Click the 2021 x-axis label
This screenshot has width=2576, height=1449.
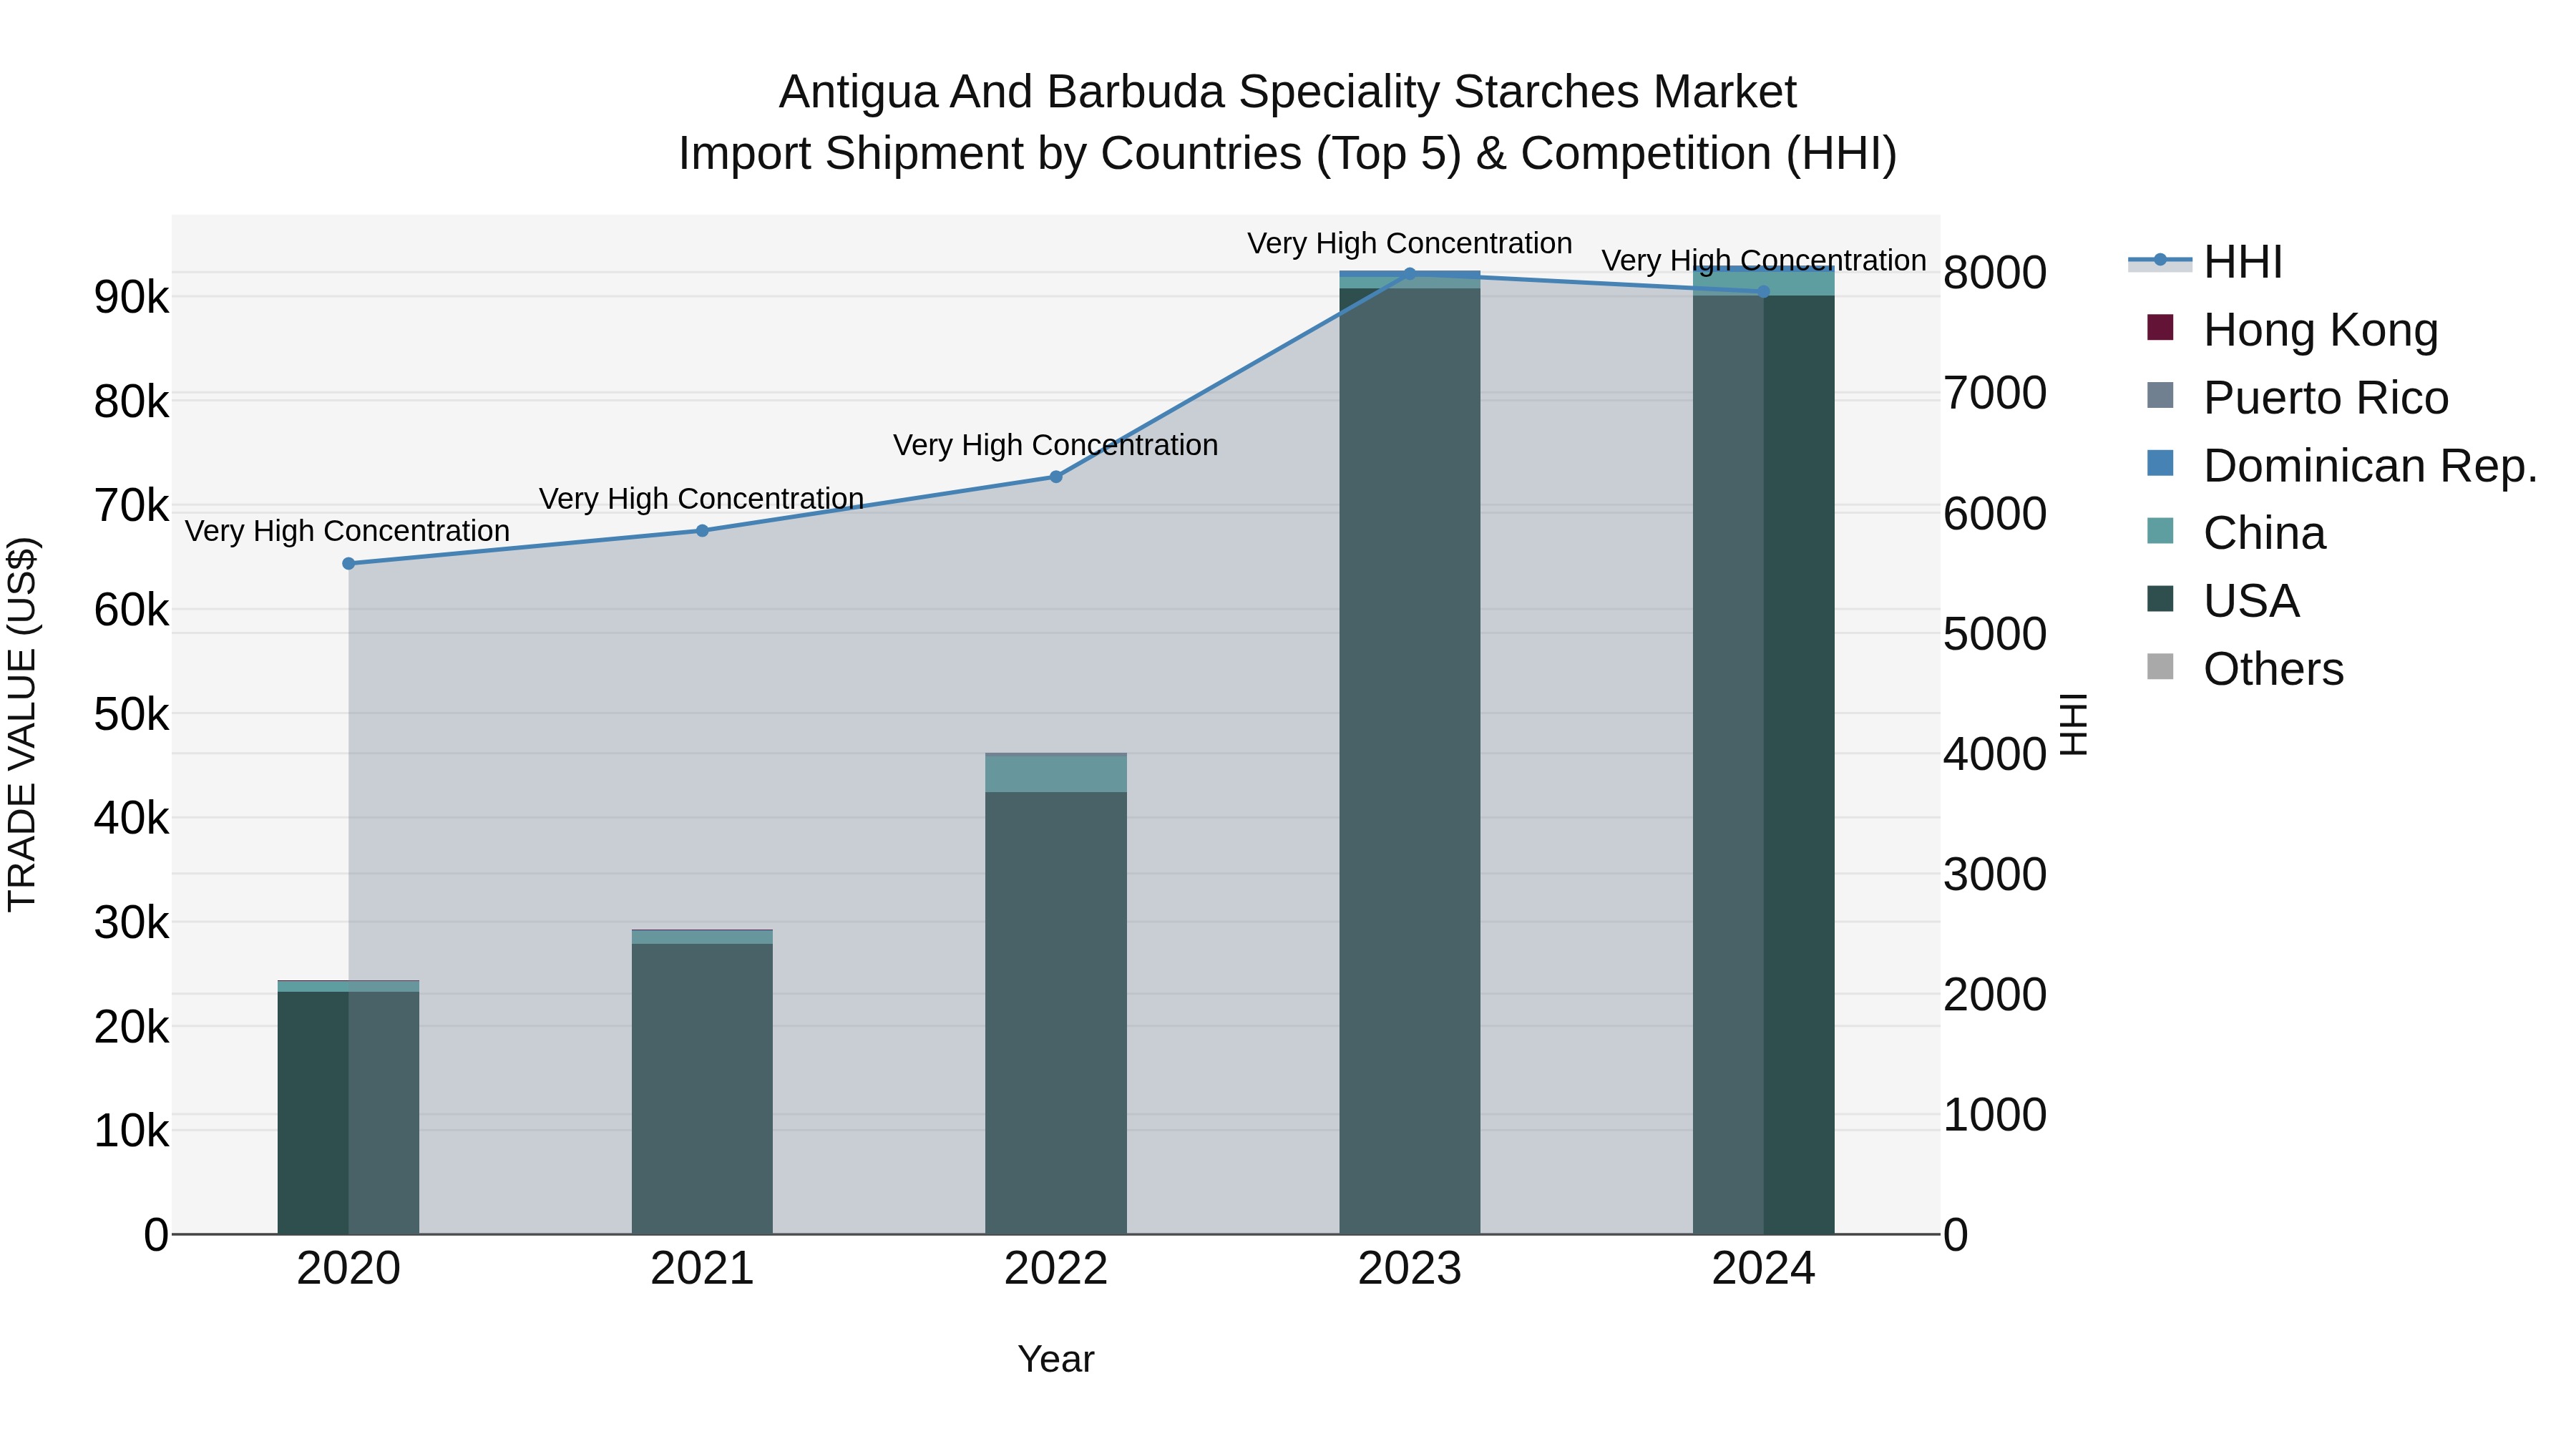point(702,1269)
